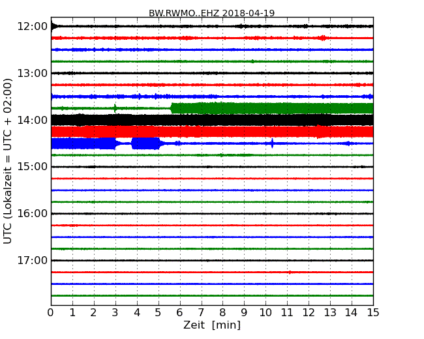Click the plot title BW.RWMO..EHZ 2018-04-19
This screenshot has height=339, width=424.
tap(212, 12)
